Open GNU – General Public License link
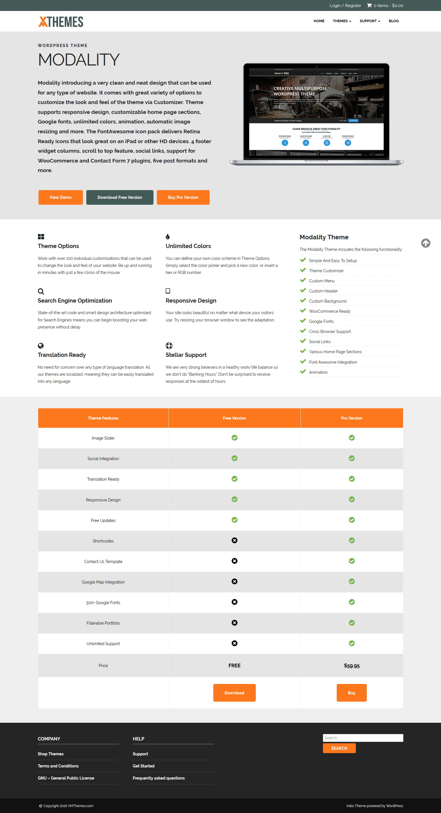Image resolution: width=441 pixels, height=813 pixels. point(66,778)
